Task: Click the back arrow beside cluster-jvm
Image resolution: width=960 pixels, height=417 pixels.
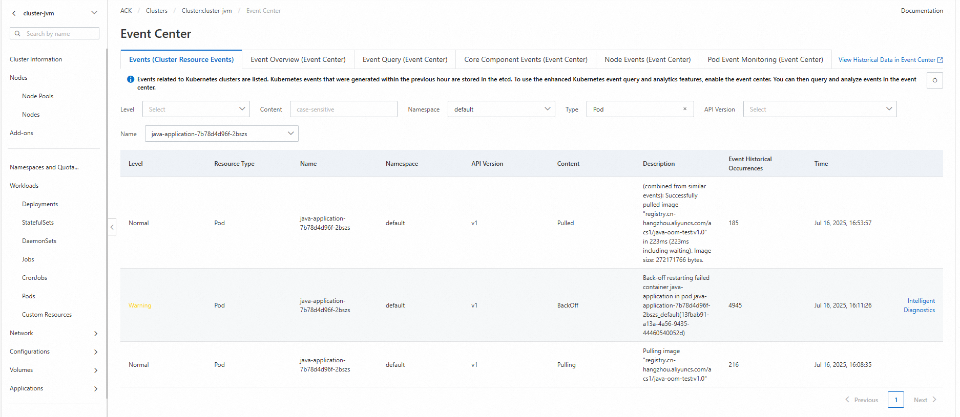Action: point(14,13)
